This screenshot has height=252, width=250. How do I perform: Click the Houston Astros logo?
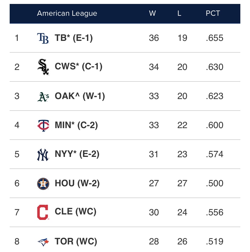click(43, 184)
